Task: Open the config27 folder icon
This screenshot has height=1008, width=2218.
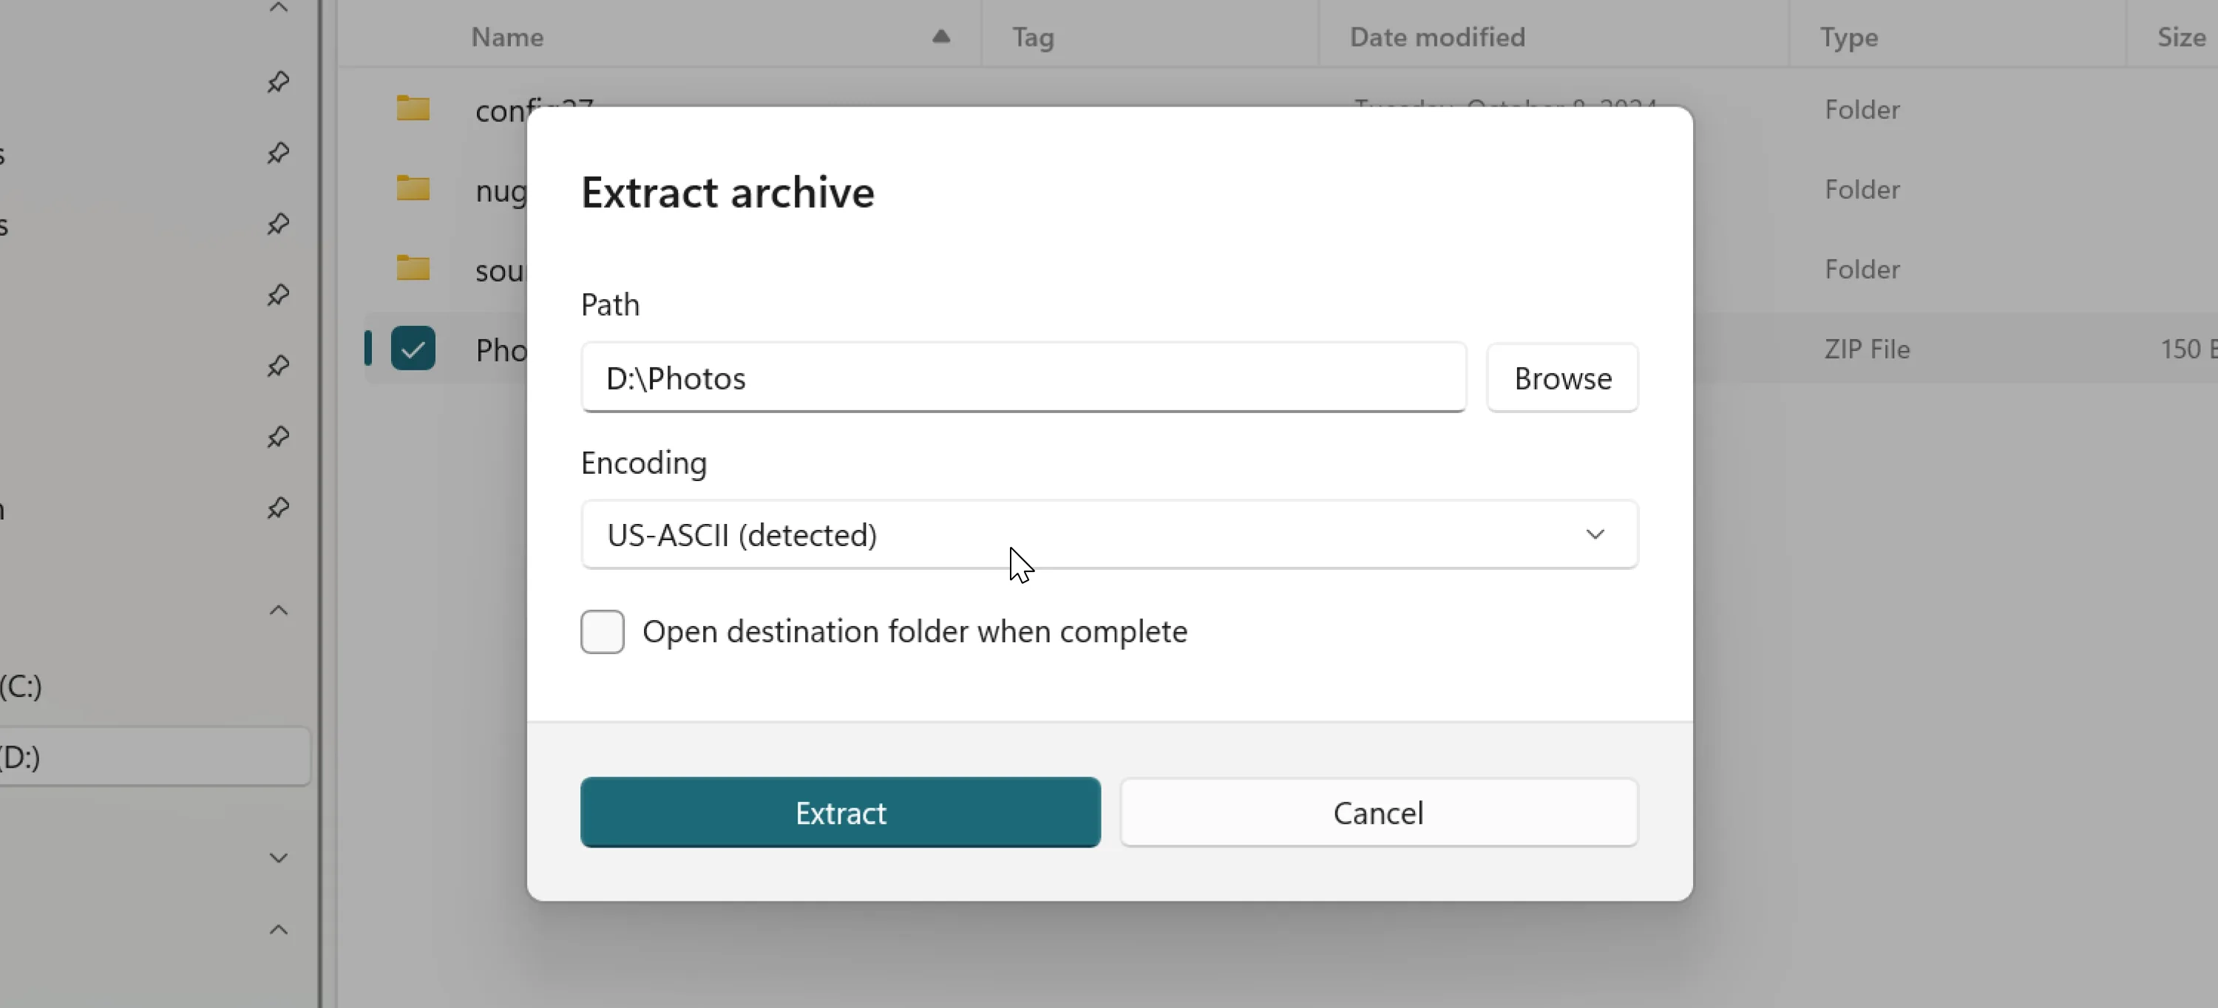Action: pyautogui.click(x=413, y=106)
